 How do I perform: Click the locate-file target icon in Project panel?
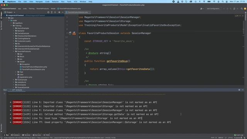48,12
